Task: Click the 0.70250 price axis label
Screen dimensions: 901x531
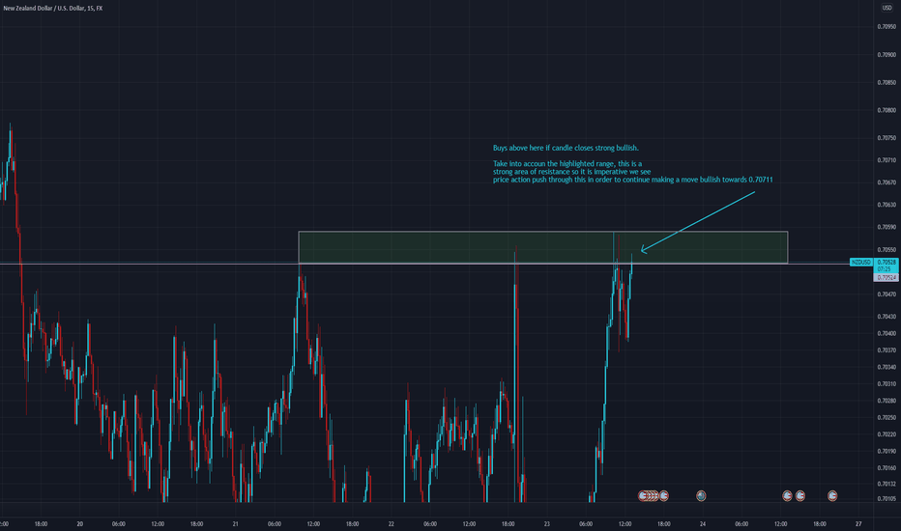Action: (886, 417)
